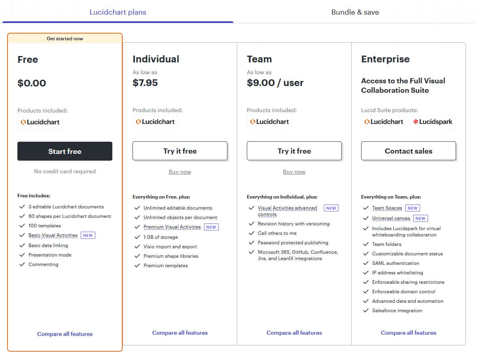Click 60 shapes per Lucidchart document text
Viewport: 477px width, 358px height.
[70, 216]
